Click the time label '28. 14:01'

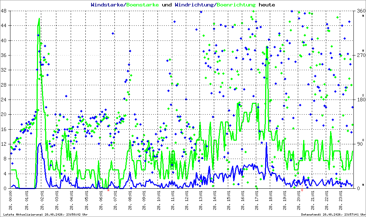pos(215,200)
